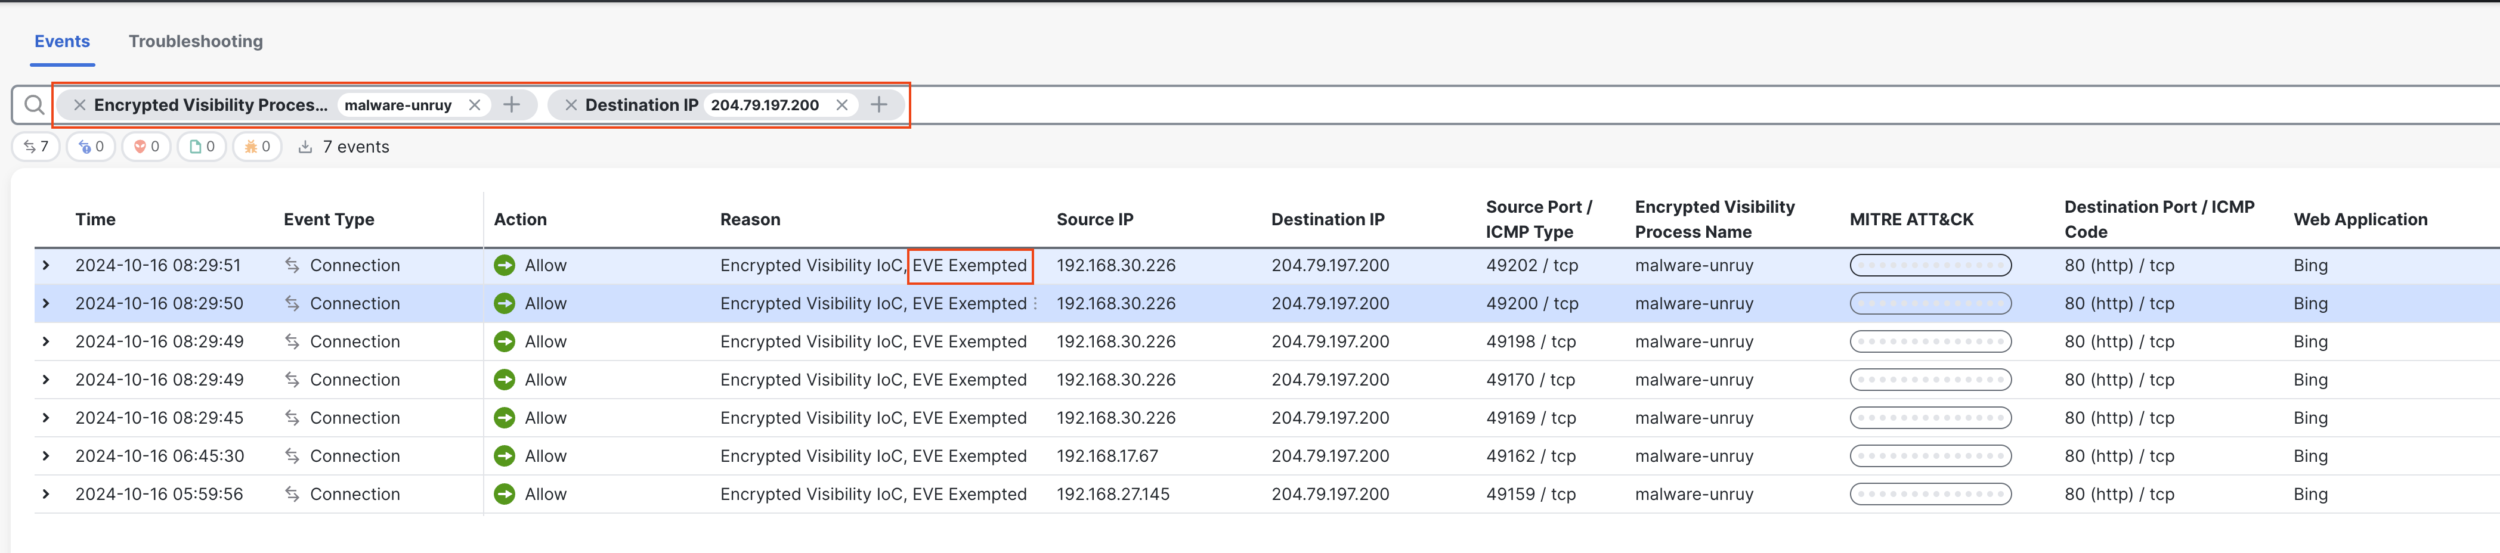The image size is (2500, 553).
Task: Expand the 08:29:45 event row
Action: click(x=45, y=418)
